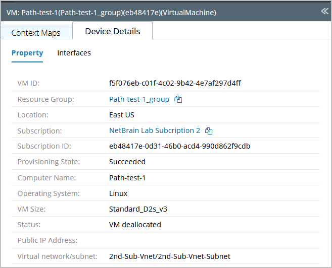Switch to the Context Maps tab

click(36, 33)
